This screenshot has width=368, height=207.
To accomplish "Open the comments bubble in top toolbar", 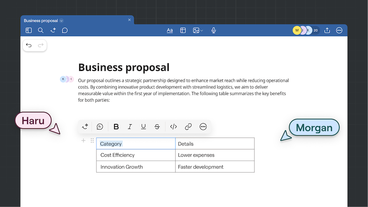I will 65,31.
